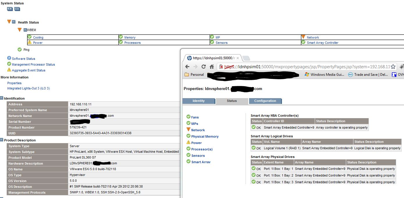Bookmark this page with the star icon
404x198 pixels.
(x=393, y=66)
